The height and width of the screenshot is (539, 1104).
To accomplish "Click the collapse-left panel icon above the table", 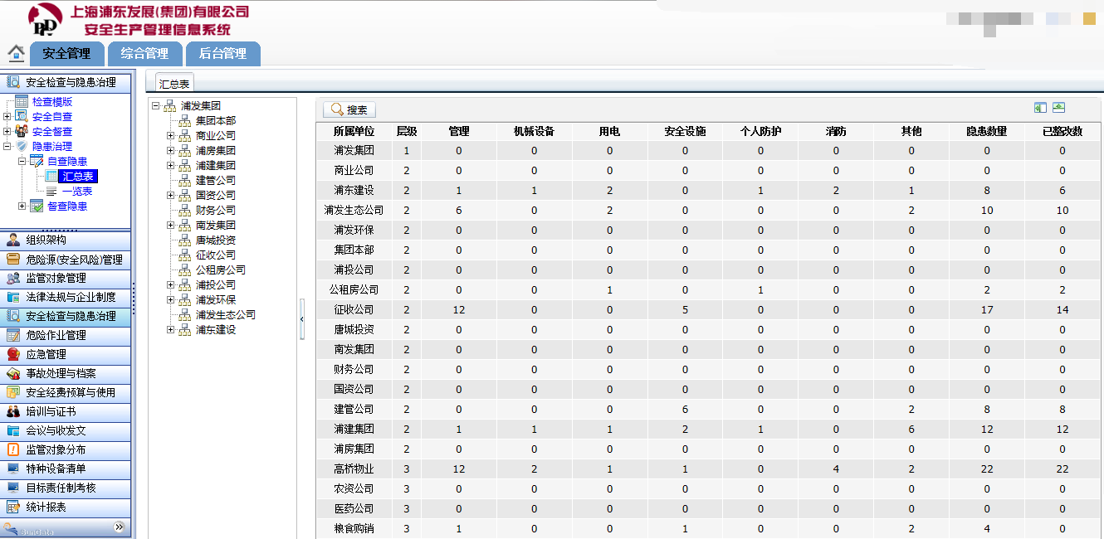I will [1040, 108].
